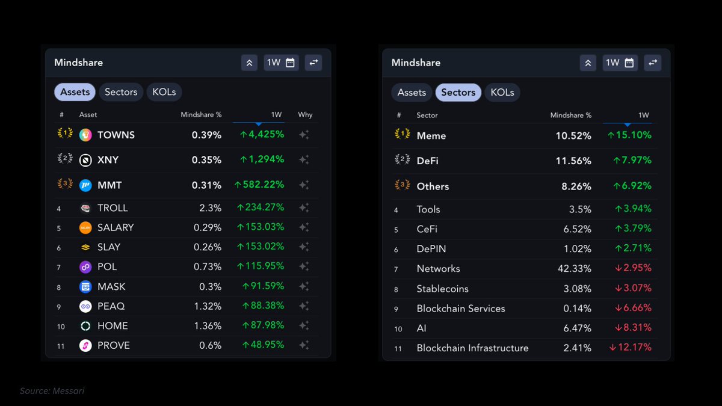Click the swap arrows icon in right panel
The image size is (722, 406).
point(653,63)
